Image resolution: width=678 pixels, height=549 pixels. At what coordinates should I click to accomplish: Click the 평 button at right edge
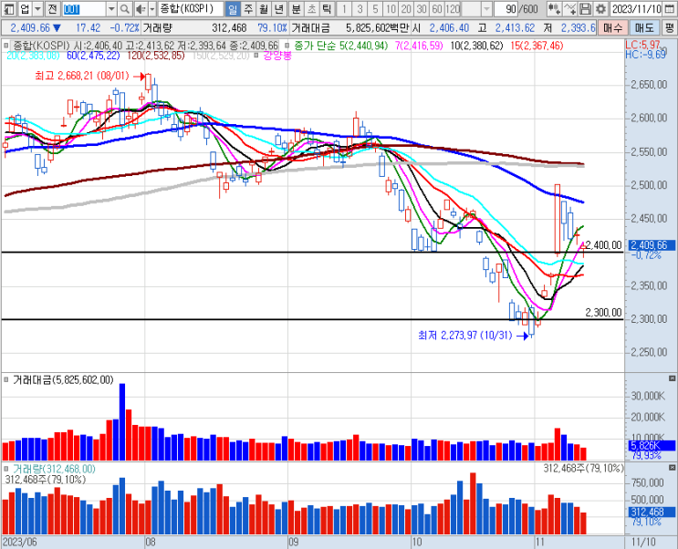pyautogui.click(x=670, y=28)
